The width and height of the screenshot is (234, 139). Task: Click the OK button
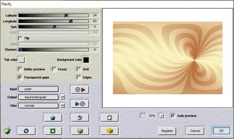[x=222, y=131]
